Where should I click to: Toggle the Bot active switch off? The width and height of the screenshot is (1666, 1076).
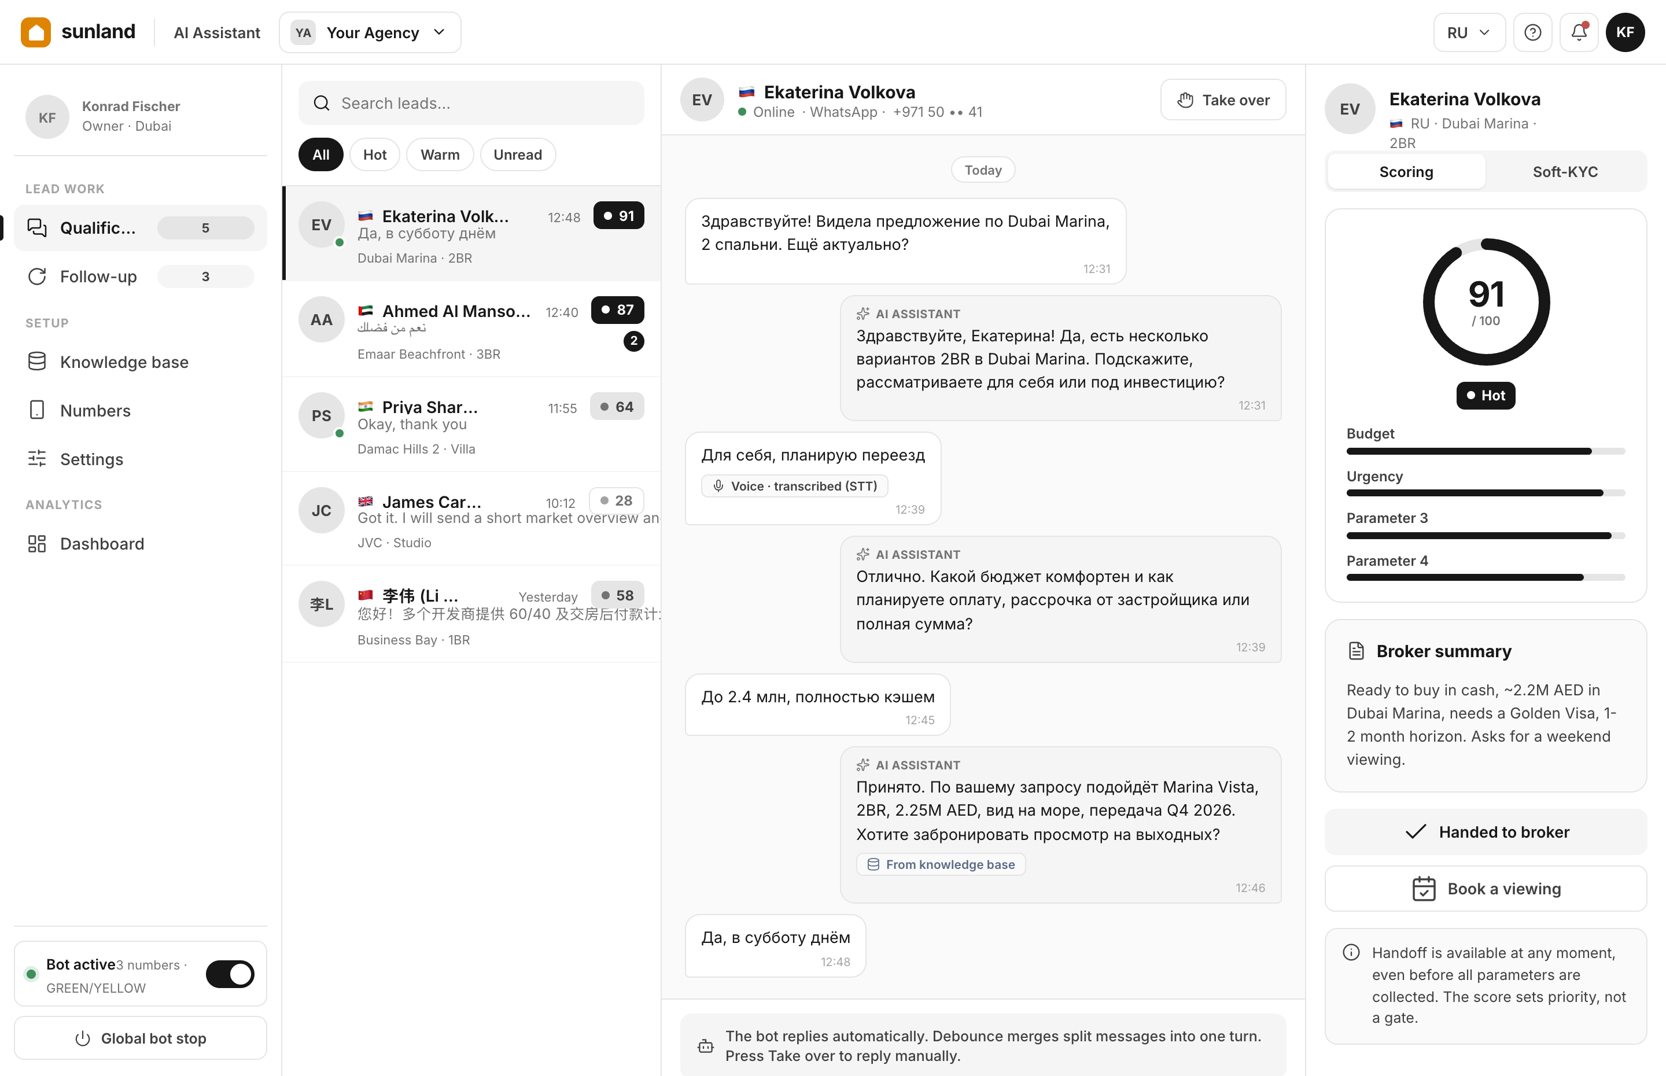click(230, 974)
